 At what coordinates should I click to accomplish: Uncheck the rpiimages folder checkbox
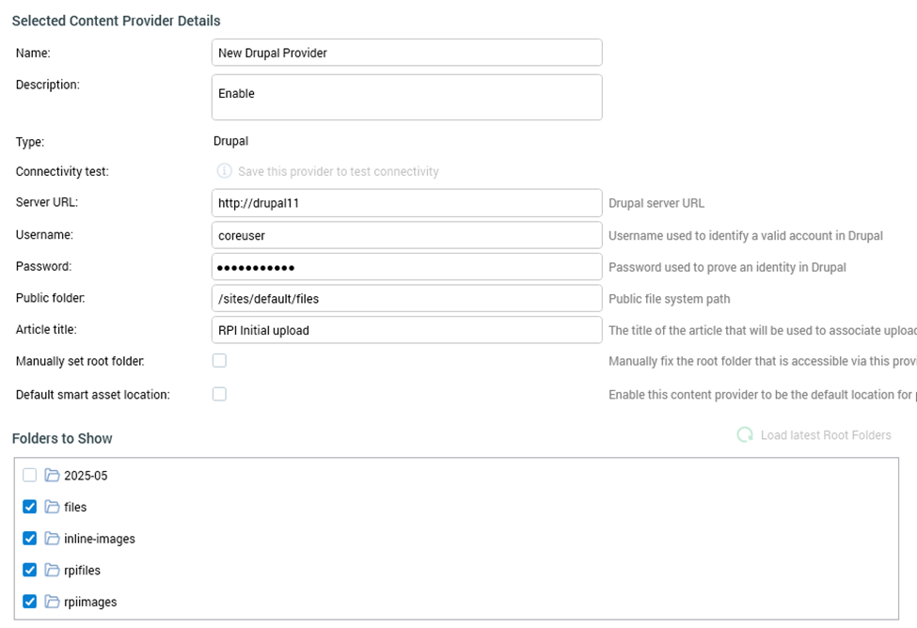tap(30, 602)
